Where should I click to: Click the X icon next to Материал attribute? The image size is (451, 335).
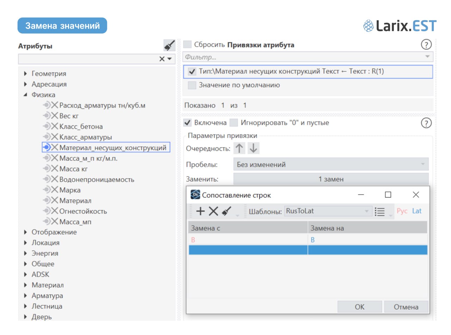click(x=55, y=200)
